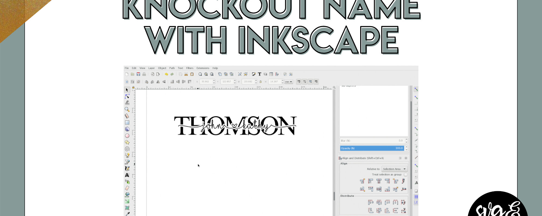Toggle scale rounded corners affect button
Viewport: 542px width, 216px height.
tap(305, 82)
